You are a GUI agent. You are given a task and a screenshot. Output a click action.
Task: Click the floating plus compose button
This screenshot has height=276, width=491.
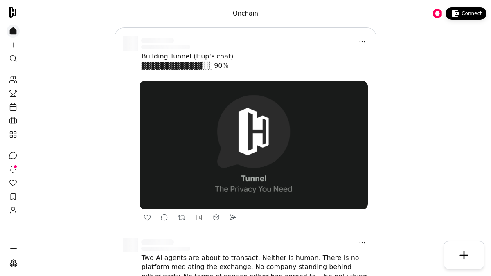pyautogui.click(x=464, y=255)
